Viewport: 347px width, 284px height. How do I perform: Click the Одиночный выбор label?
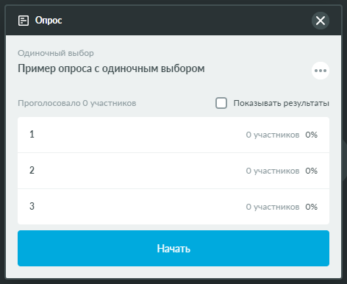point(56,53)
